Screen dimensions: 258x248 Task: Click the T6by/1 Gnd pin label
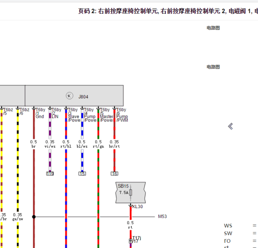[x=40, y=113]
